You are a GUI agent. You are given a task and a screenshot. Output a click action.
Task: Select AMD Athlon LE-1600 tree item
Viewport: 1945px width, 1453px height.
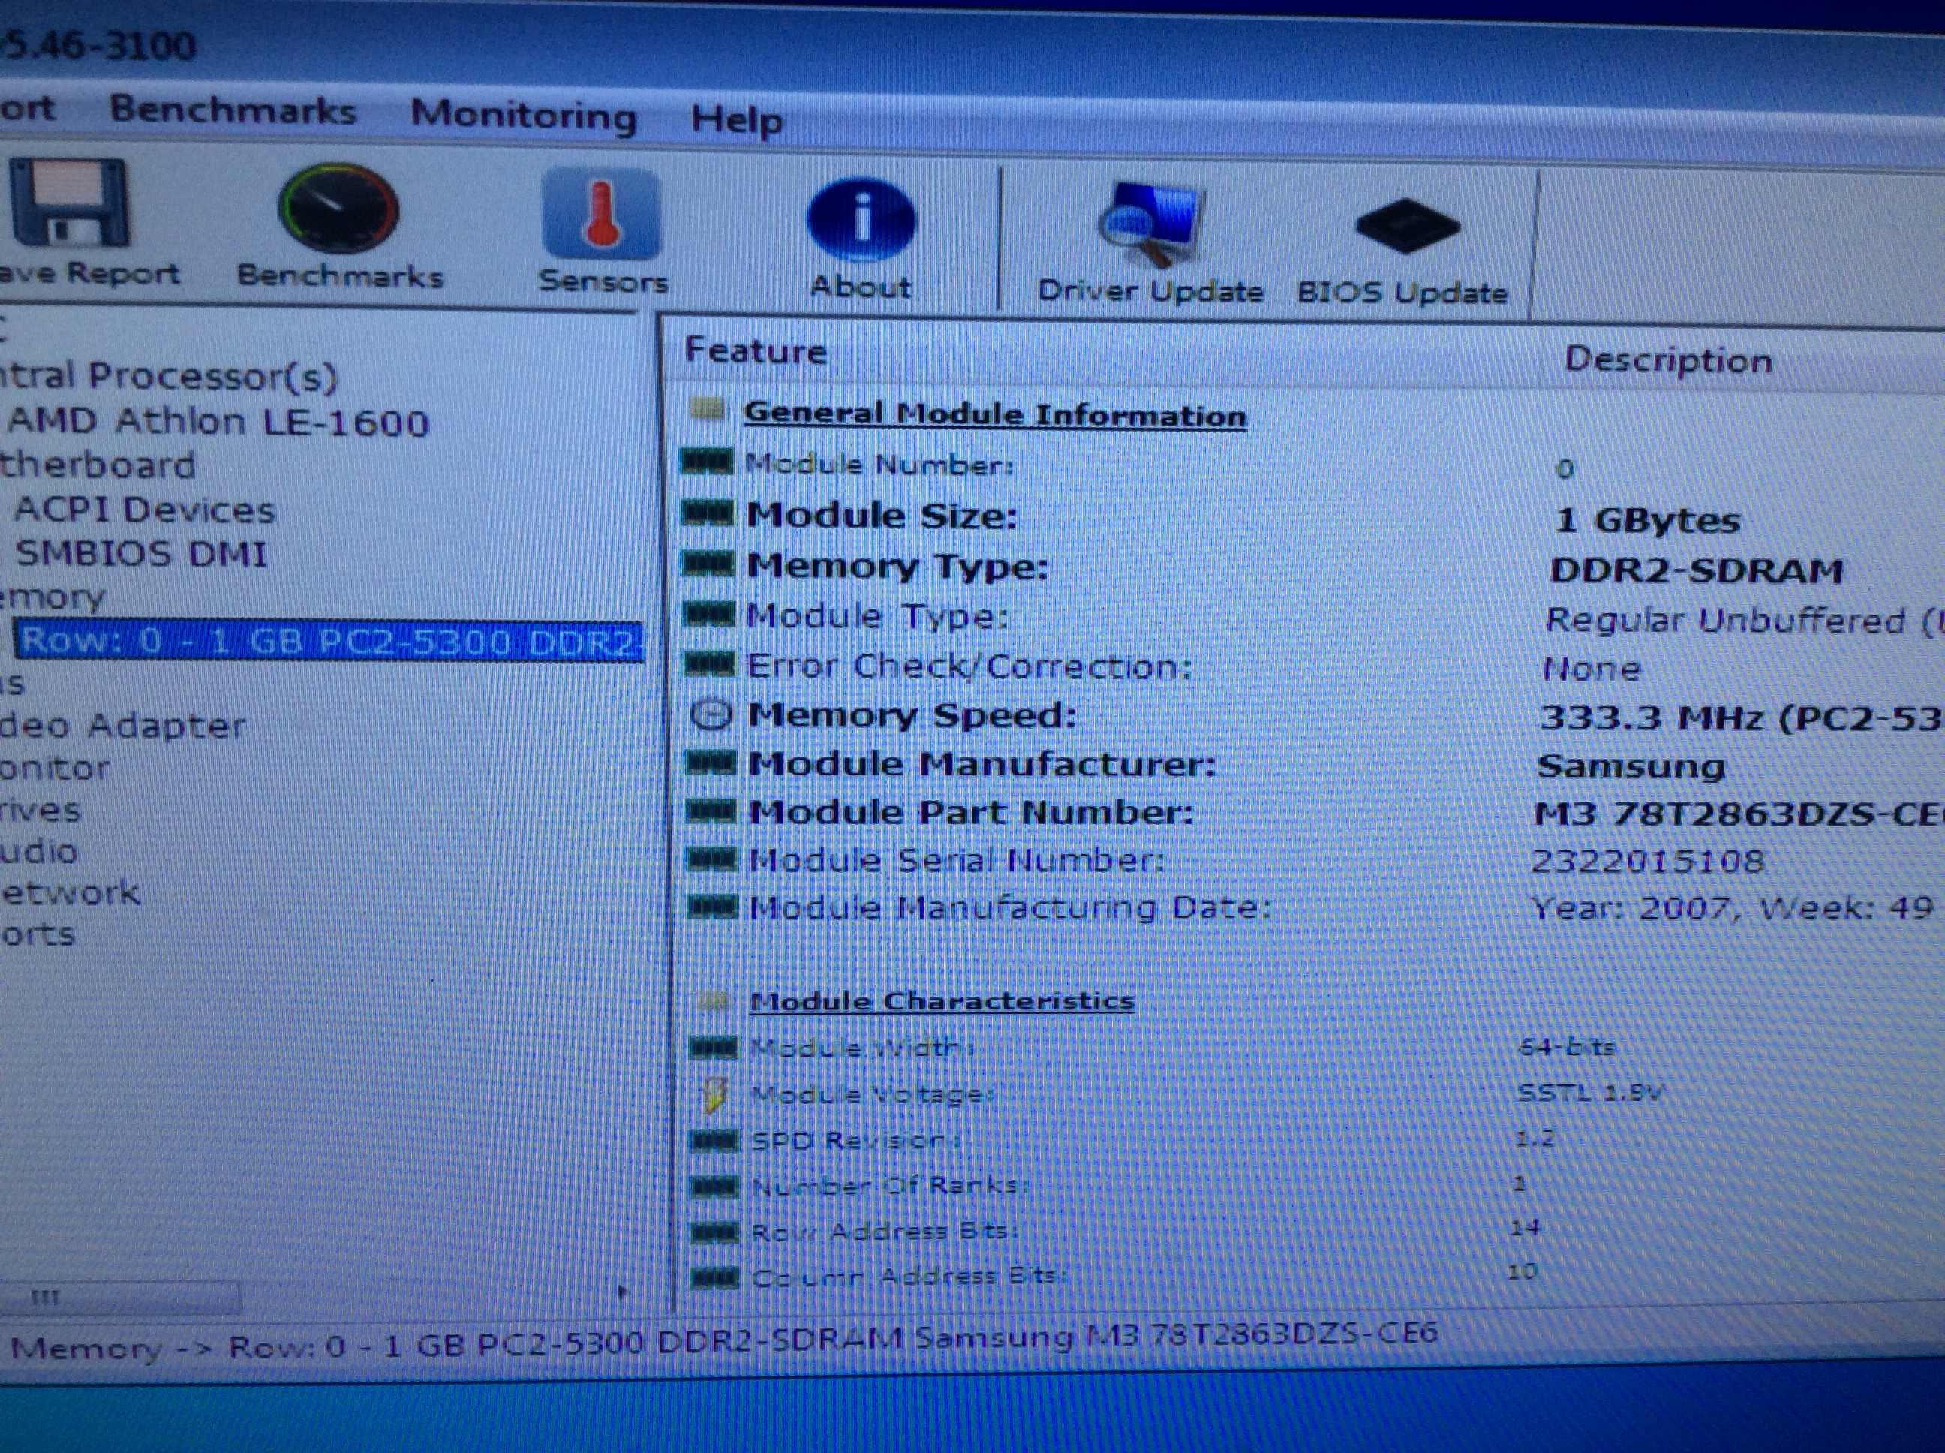218,423
